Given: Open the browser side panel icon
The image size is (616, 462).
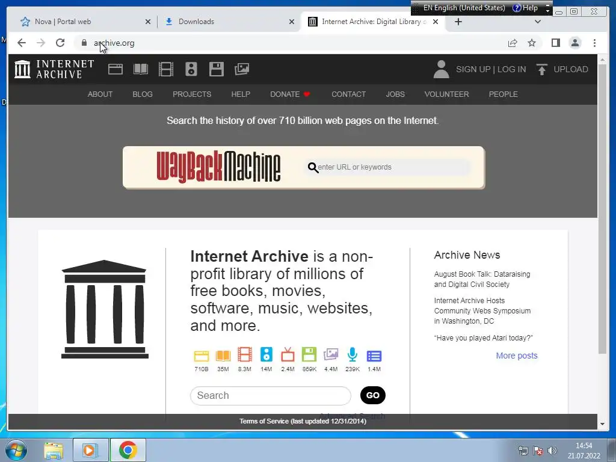Looking at the screenshot, I should point(555,43).
